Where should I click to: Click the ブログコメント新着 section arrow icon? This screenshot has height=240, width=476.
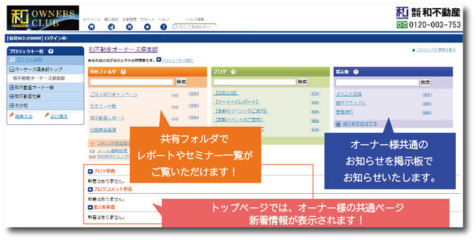point(90,189)
